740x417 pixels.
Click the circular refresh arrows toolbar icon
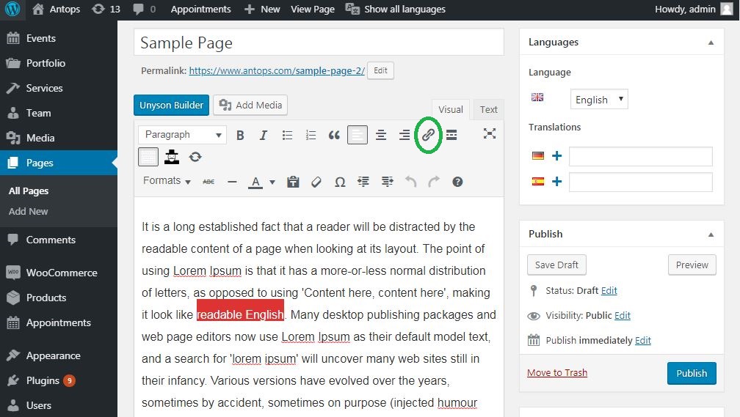click(195, 157)
